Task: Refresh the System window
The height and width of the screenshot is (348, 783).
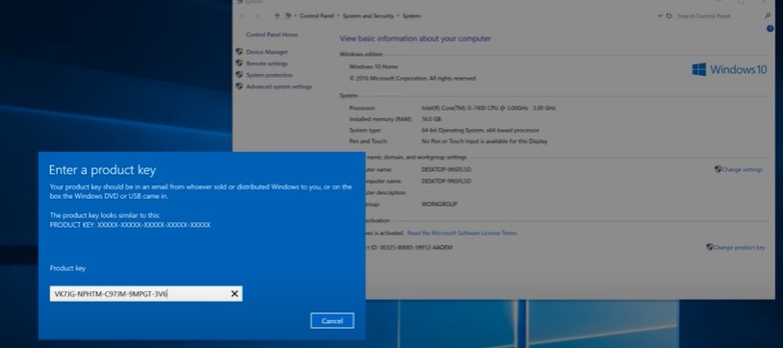Action: pyautogui.click(x=668, y=16)
